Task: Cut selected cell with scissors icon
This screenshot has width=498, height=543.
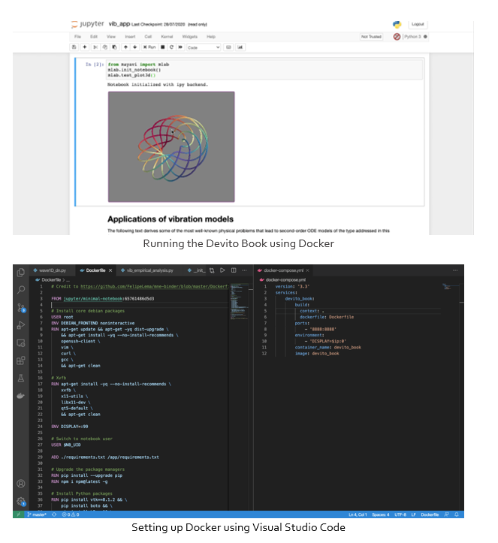Action: (95, 47)
